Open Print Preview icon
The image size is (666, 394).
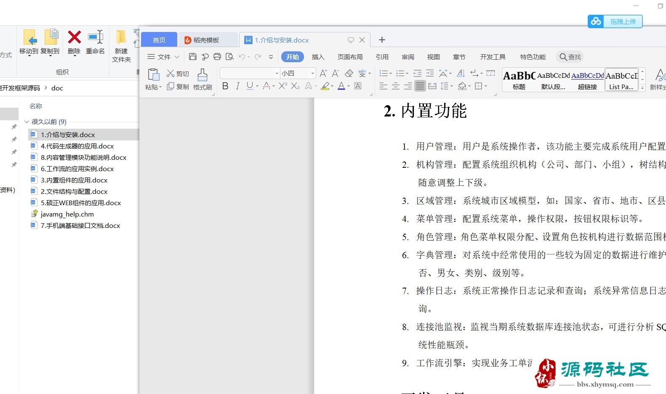pos(229,57)
